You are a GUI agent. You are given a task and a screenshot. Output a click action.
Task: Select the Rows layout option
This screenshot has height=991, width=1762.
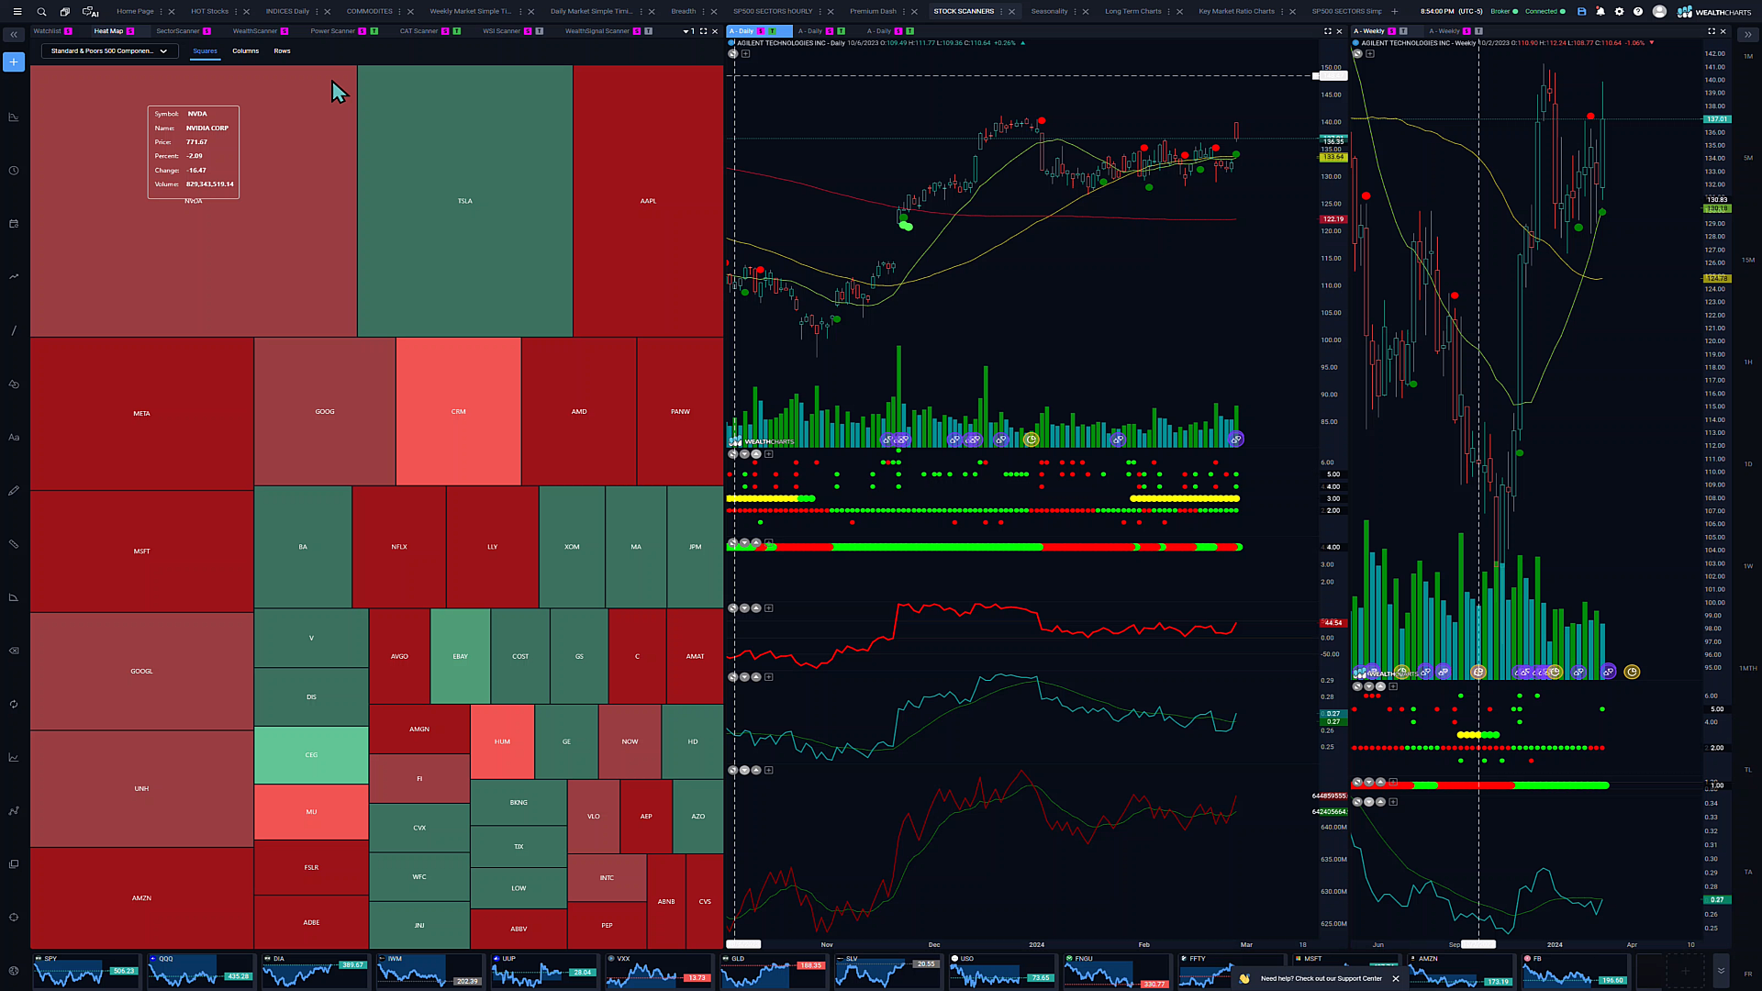282,51
